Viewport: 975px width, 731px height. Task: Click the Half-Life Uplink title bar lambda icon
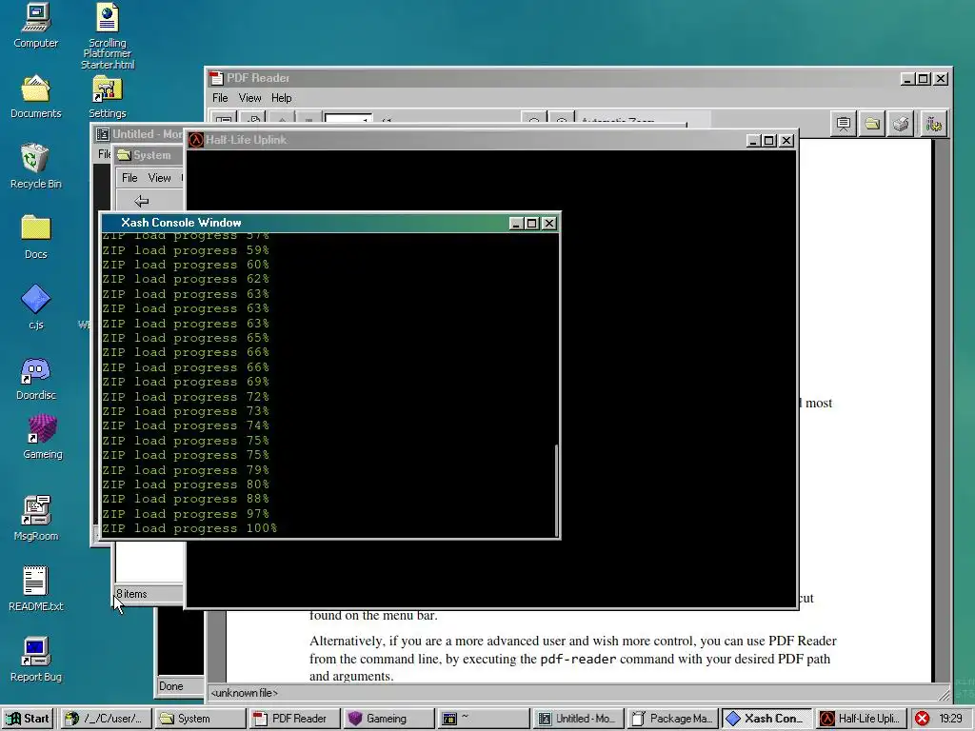(196, 140)
